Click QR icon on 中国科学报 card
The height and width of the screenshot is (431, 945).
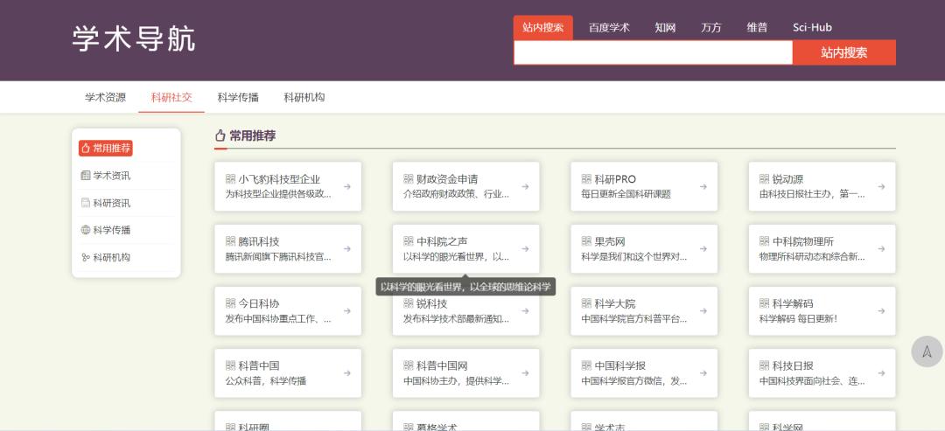[x=586, y=365]
